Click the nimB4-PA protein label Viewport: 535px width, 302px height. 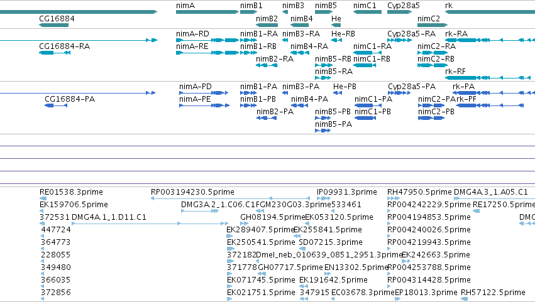click(309, 99)
